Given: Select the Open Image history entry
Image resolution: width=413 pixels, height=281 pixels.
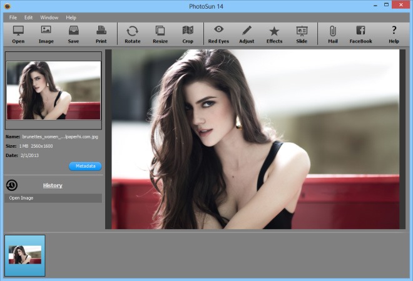Looking at the screenshot, I should tap(53, 198).
